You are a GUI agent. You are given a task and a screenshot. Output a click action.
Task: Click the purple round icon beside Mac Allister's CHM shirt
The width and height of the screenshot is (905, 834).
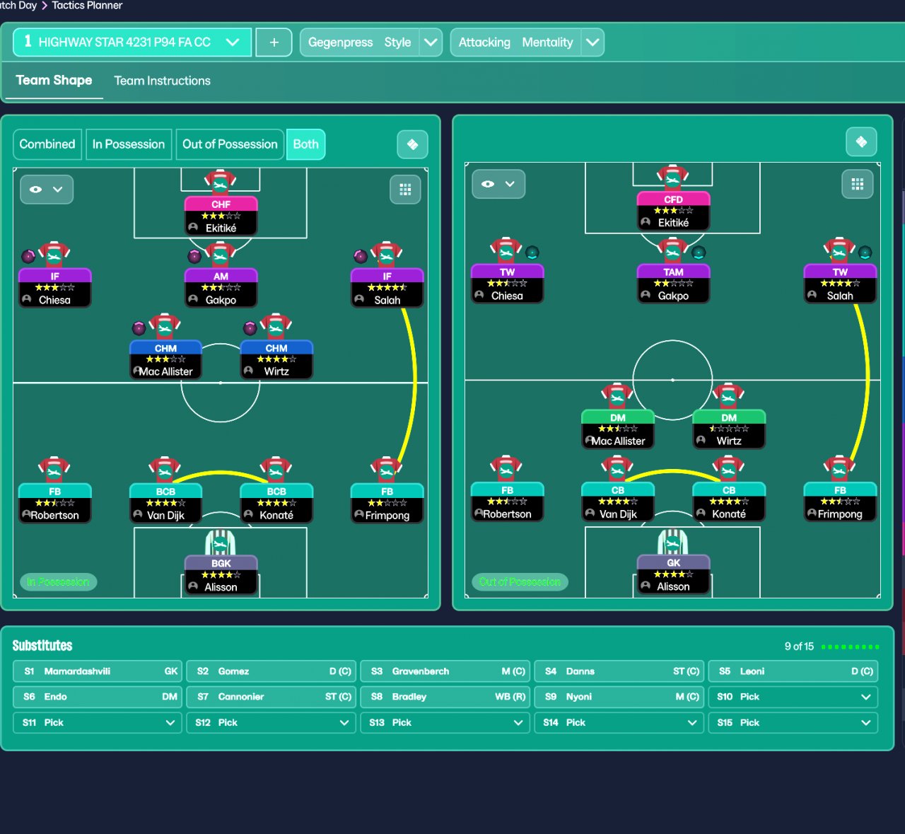139,328
